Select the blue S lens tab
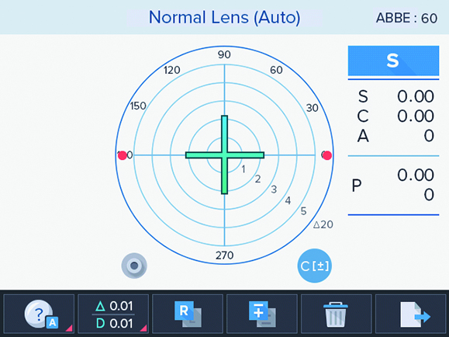Screen dimensions: 449x337 click(393, 61)
